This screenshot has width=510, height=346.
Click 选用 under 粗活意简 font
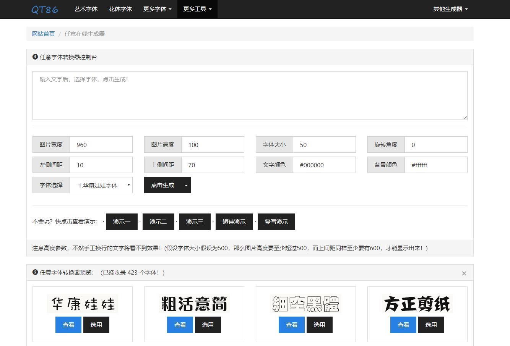pos(208,325)
